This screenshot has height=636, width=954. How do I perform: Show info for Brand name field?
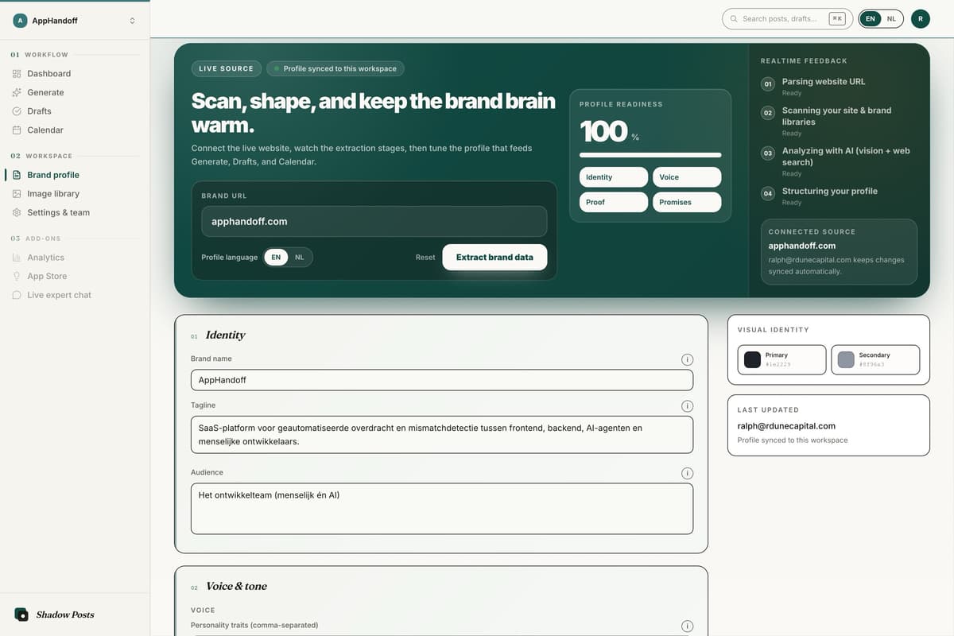[x=688, y=359]
